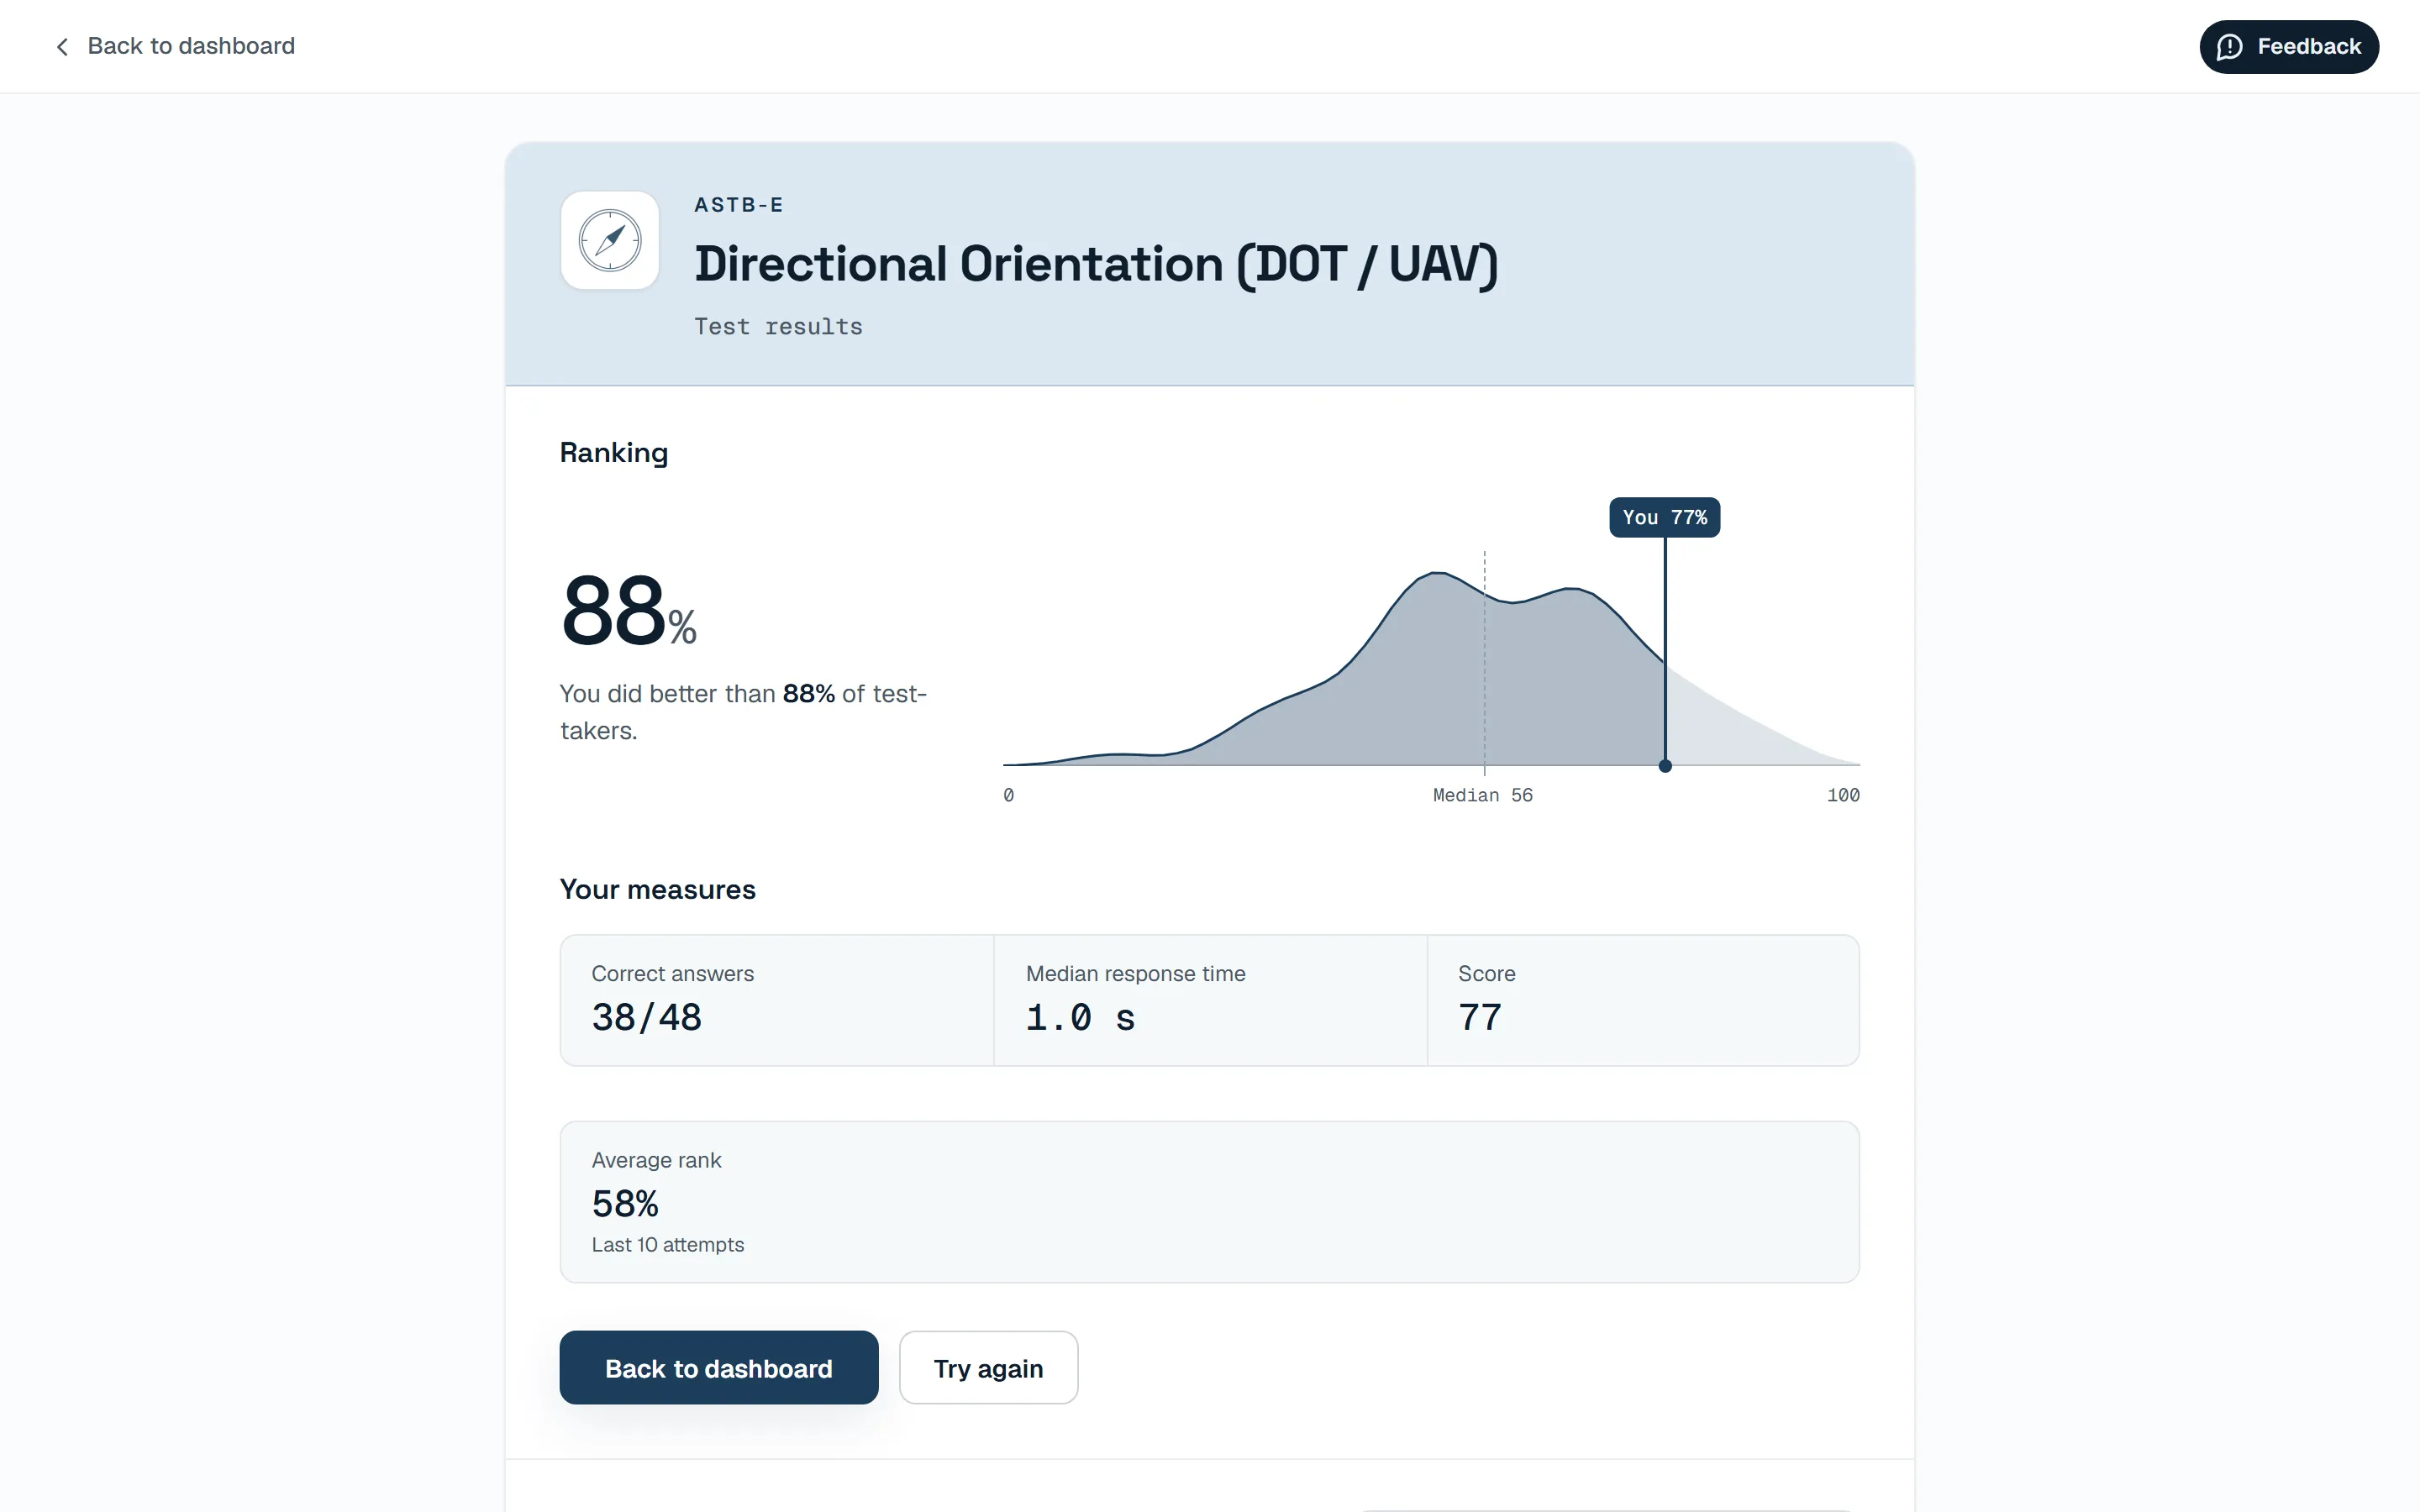Click the 'ASTB-E' label
The height and width of the screenshot is (1512, 2420).
[x=739, y=205]
